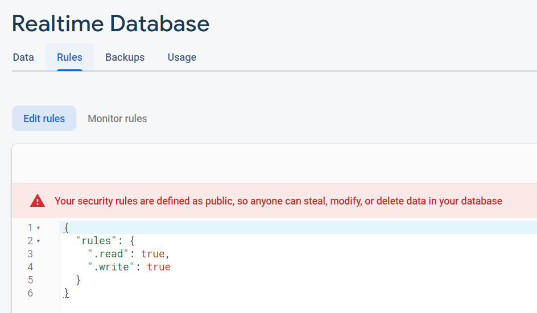537x313 pixels.
Task: Click the Edit rules button
Action: [x=44, y=119]
